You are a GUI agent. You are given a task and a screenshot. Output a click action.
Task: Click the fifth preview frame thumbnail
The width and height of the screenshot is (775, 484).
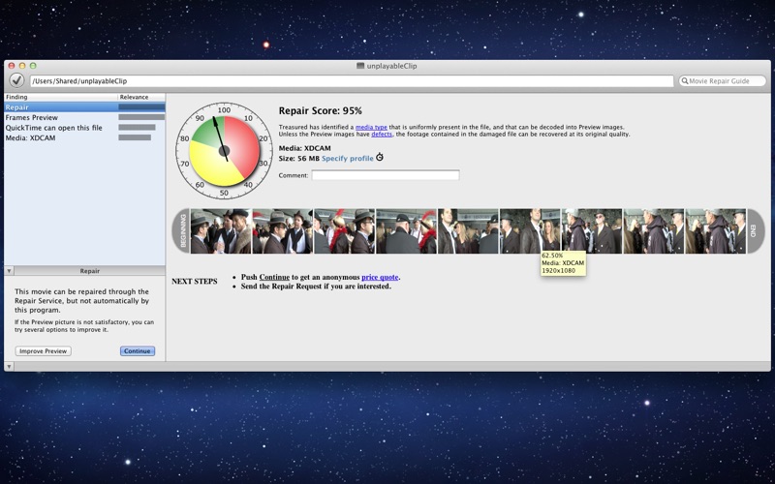point(468,231)
